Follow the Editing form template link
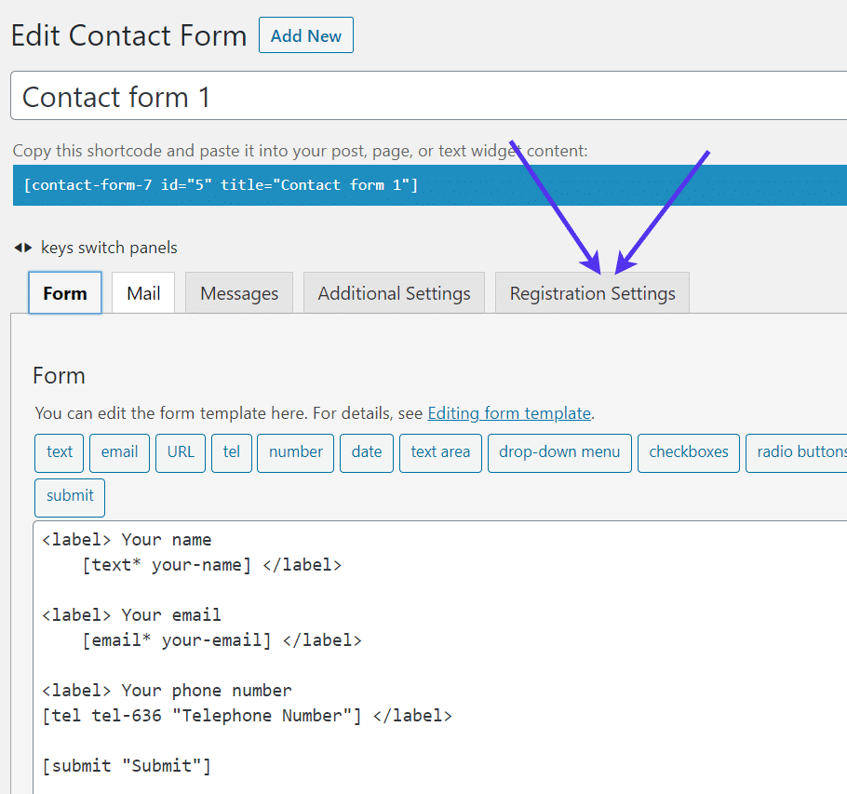Viewport: 847px width, 794px height. 509,413
